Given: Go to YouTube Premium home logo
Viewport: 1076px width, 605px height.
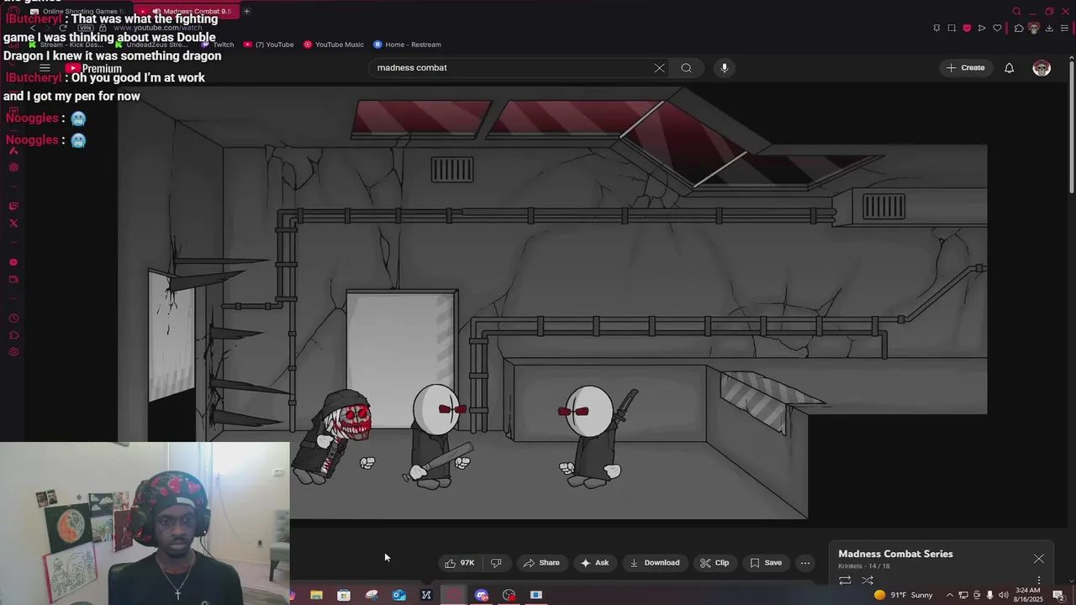Looking at the screenshot, I should coord(94,68).
